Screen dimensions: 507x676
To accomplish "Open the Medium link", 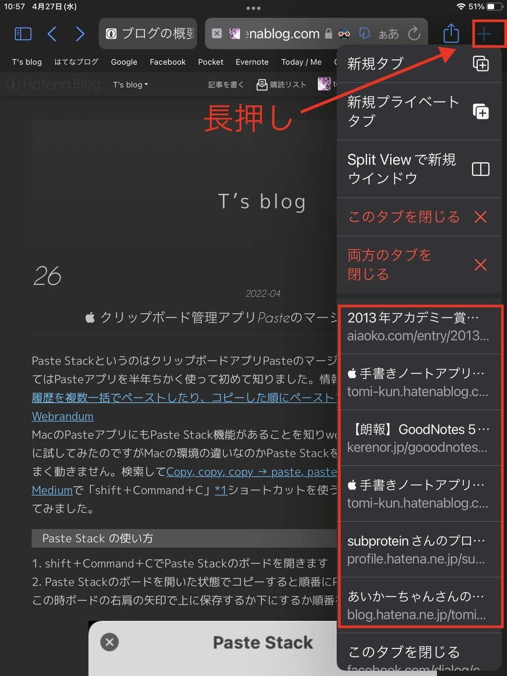I will coord(52,490).
